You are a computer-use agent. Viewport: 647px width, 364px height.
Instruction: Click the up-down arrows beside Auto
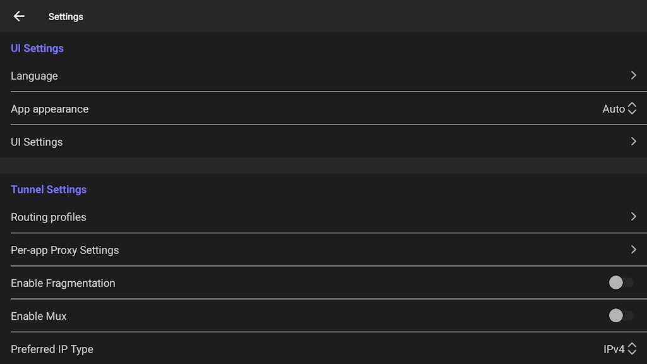tap(632, 109)
